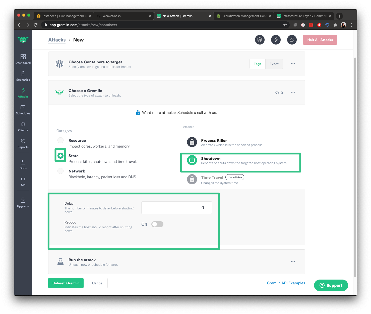Click the flask icon by Run the attack

(x=60, y=262)
